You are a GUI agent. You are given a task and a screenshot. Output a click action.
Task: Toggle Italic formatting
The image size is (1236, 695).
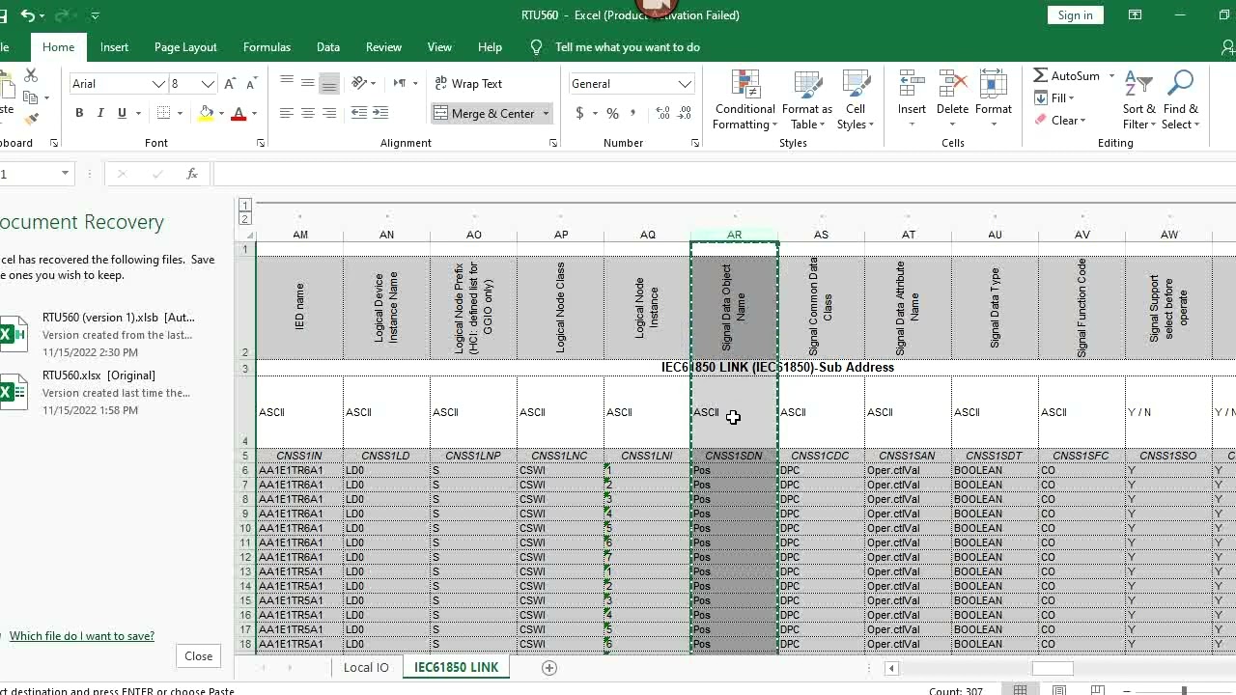100,113
